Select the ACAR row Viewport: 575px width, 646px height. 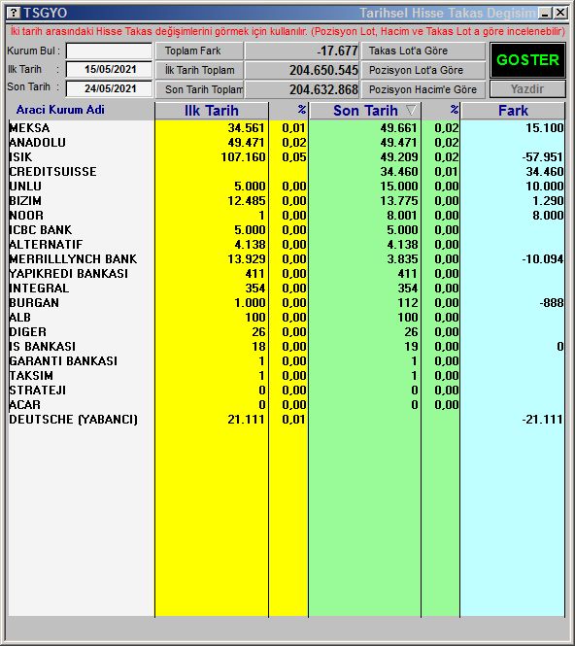click(x=287, y=405)
